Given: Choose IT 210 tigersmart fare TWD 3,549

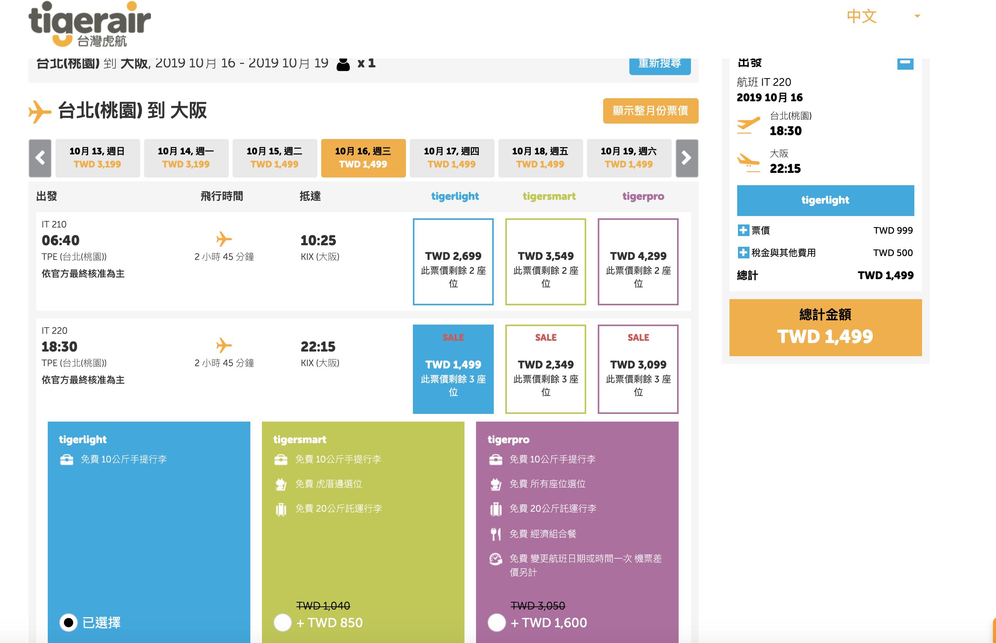Looking at the screenshot, I should pyautogui.click(x=545, y=262).
